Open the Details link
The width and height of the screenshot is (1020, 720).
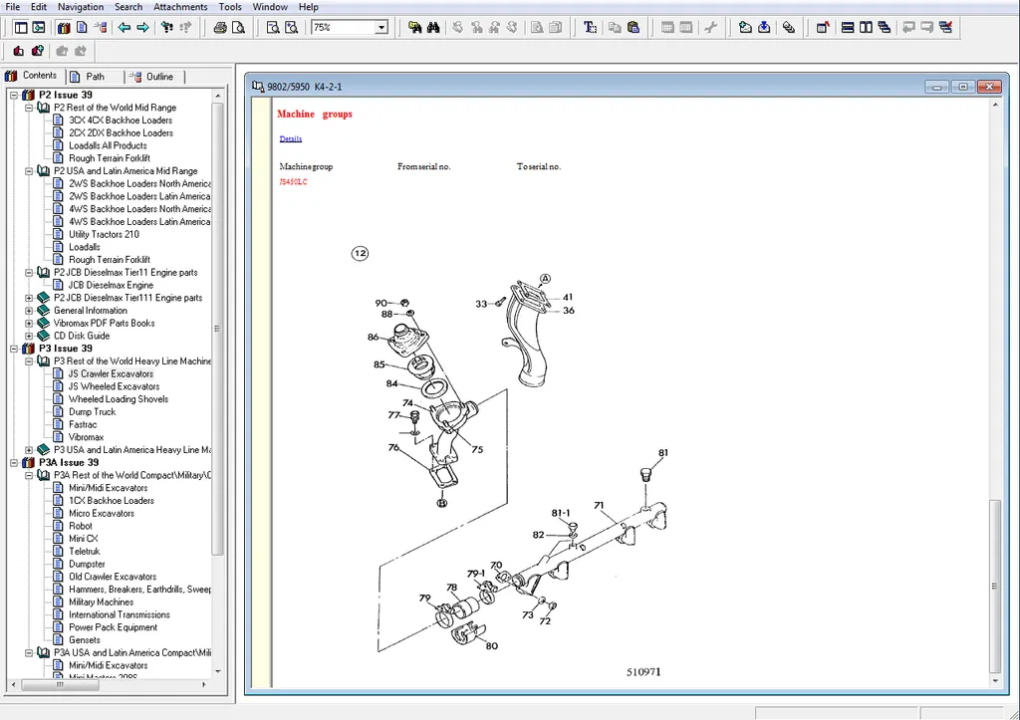click(290, 138)
